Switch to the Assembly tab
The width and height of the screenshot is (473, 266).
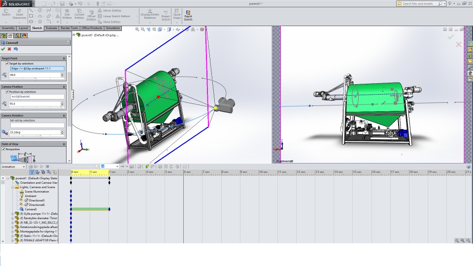point(8,28)
